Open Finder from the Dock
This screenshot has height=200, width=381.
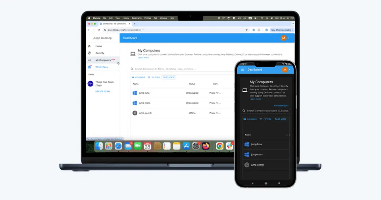pyautogui.click(x=99, y=146)
